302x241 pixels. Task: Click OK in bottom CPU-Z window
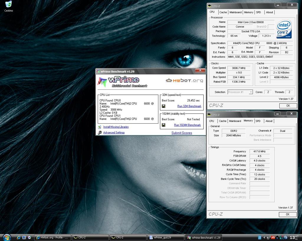(x=288, y=214)
